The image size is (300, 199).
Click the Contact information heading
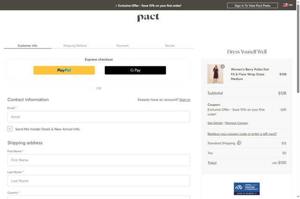(x=28, y=100)
